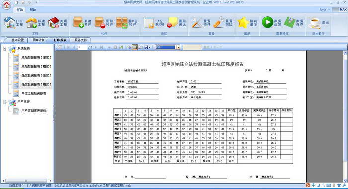This screenshot has height=189, width=348.
Task: Open the 服务支持 tab
Action: tap(81, 40)
